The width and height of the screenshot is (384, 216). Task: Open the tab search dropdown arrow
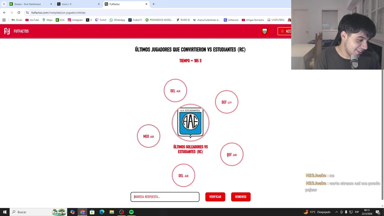coord(4,4)
